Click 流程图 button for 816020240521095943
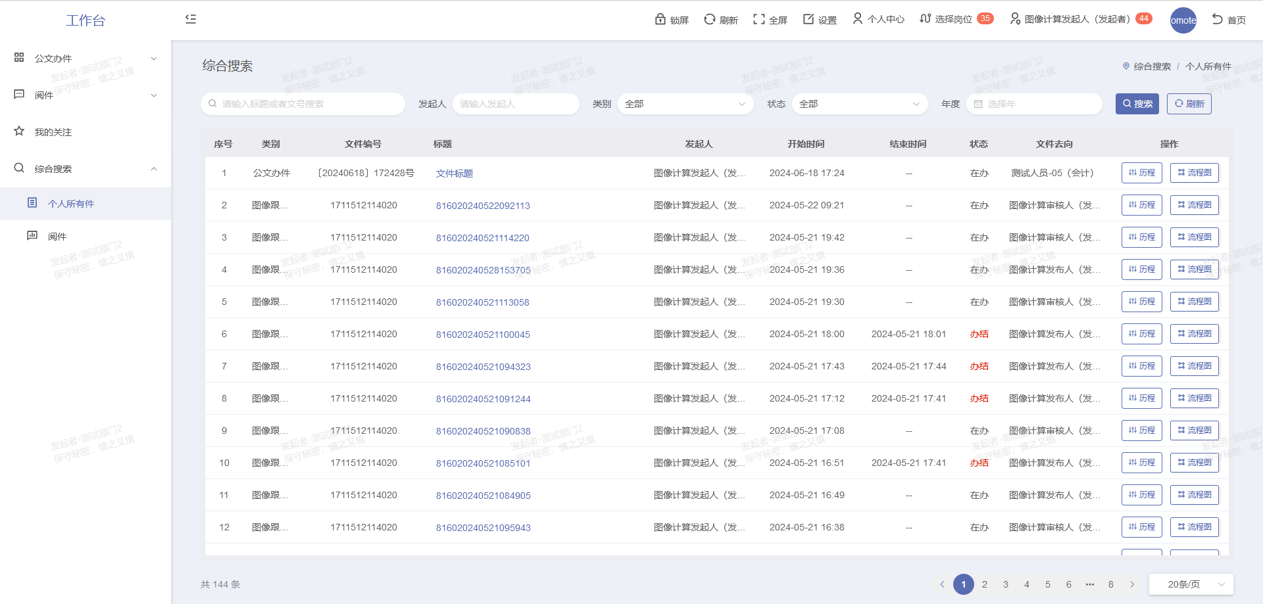The image size is (1263, 604). tap(1194, 527)
